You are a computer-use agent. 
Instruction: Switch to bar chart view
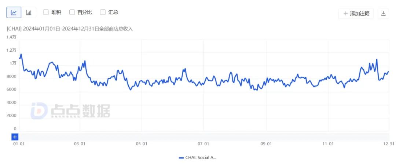(29, 12)
